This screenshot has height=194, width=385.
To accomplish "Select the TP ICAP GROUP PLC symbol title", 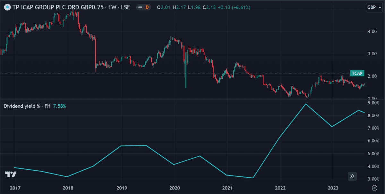I will tap(58, 7).
